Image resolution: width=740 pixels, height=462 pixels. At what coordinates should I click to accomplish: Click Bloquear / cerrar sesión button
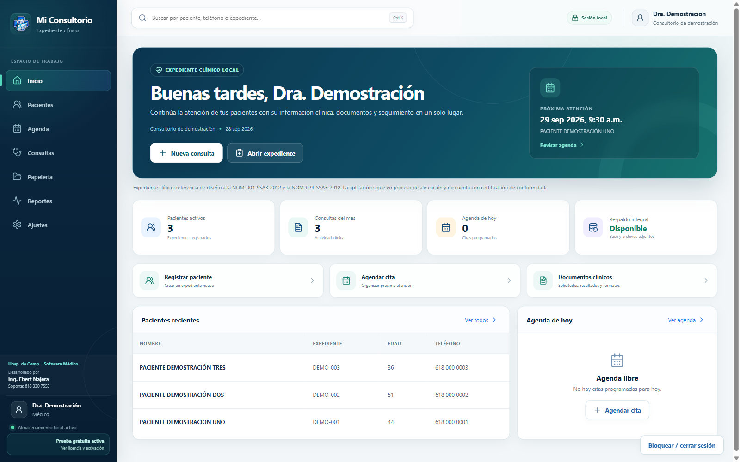pyautogui.click(x=682, y=445)
